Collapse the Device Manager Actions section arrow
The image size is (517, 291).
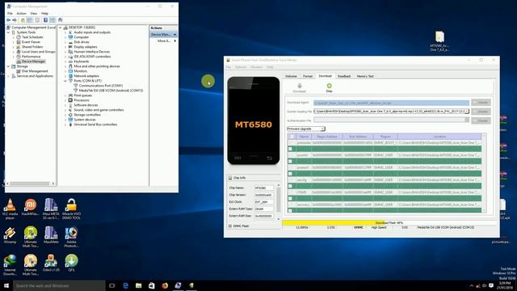(x=174, y=35)
